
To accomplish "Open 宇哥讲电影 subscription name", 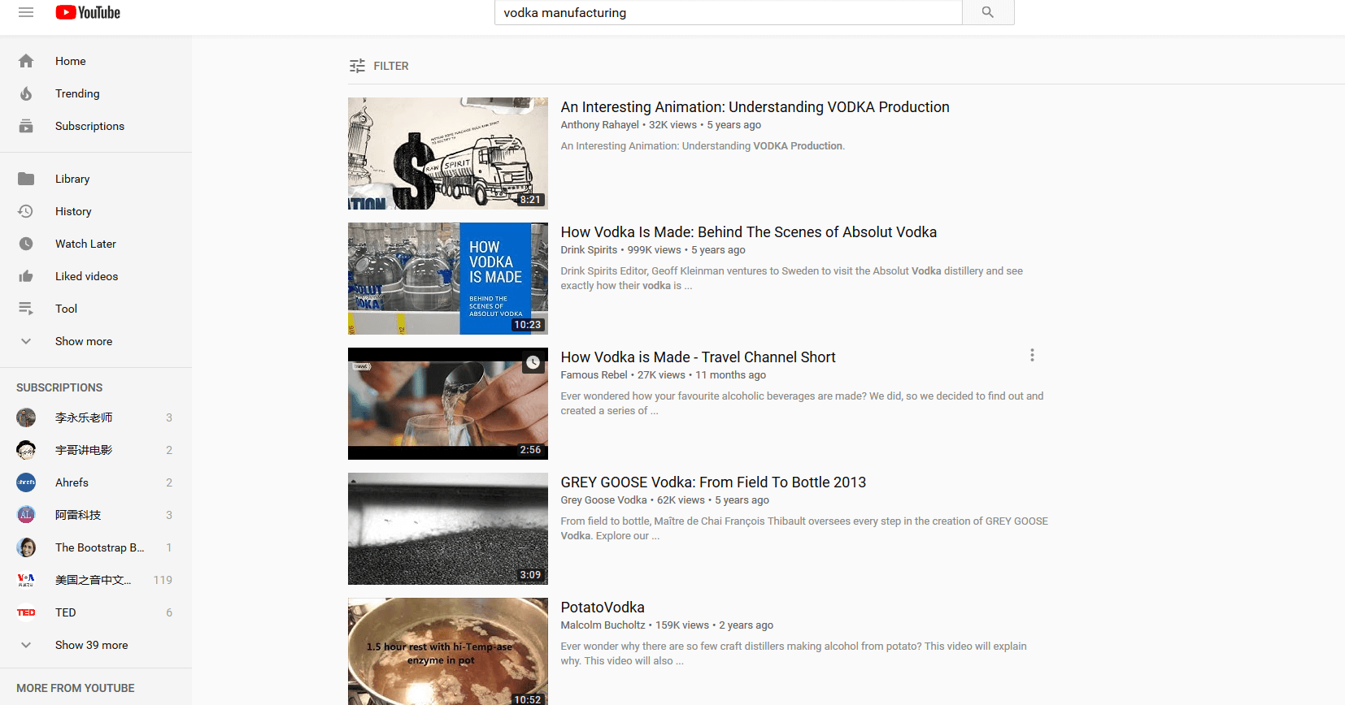I will [84, 450].
